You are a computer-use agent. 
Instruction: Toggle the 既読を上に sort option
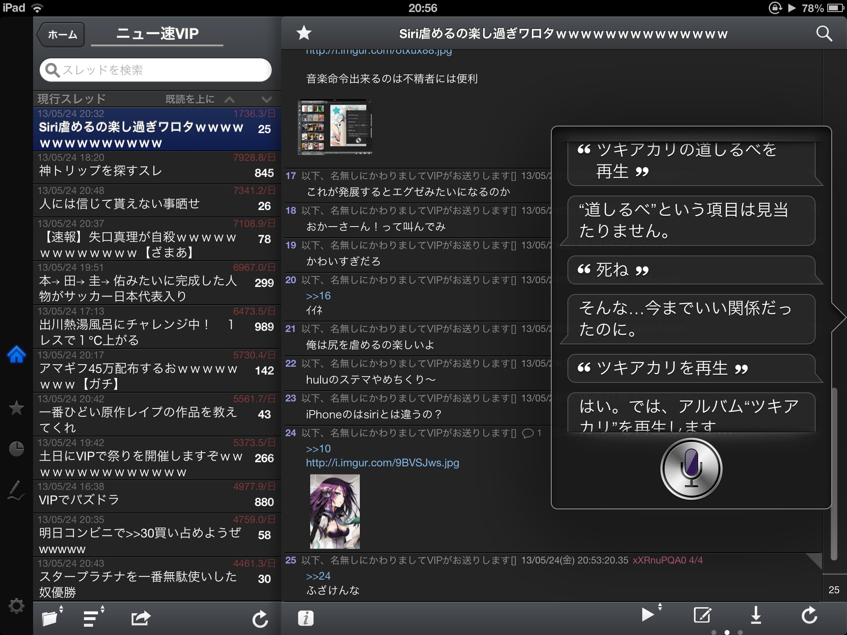[x=190, y=99]
